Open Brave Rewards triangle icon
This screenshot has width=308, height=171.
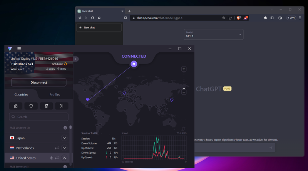tap(246, 18)
